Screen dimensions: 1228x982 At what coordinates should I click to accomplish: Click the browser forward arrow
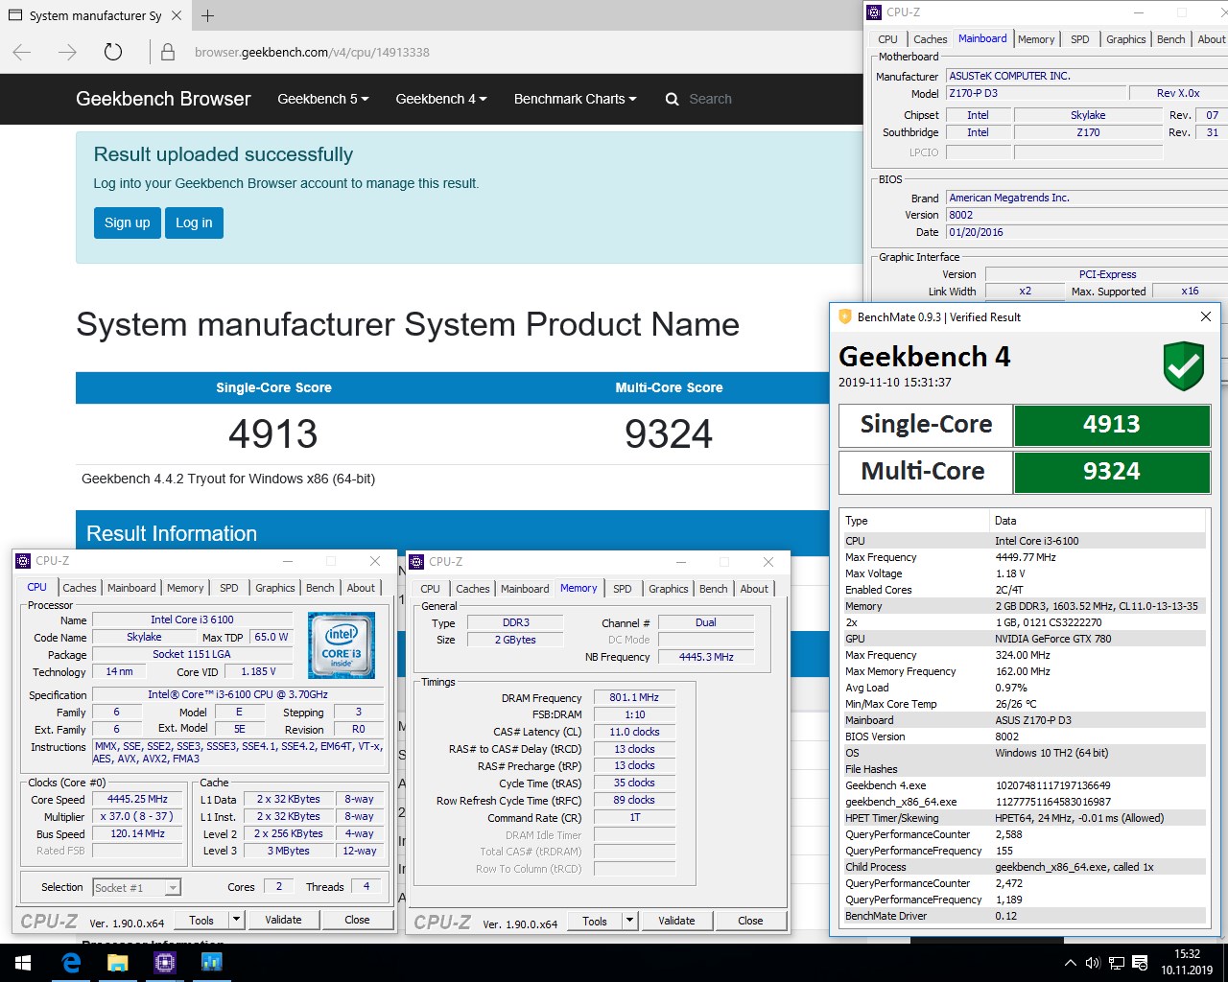pos(67,52)
